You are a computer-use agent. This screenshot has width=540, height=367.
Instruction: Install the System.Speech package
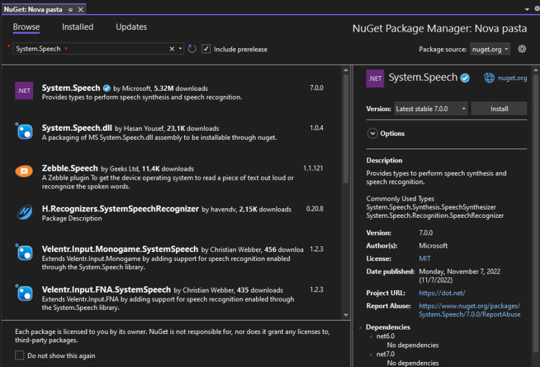[499, 108]
